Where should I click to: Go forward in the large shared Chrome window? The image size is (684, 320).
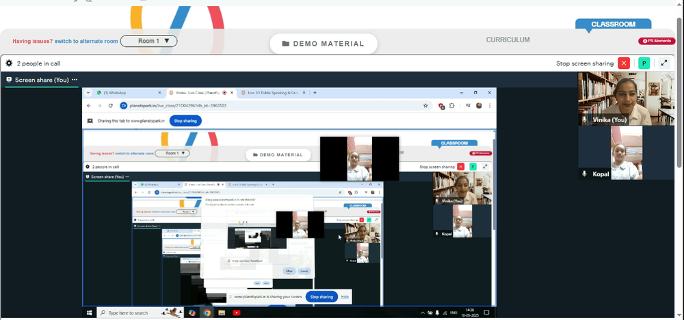tap(99, 105)
